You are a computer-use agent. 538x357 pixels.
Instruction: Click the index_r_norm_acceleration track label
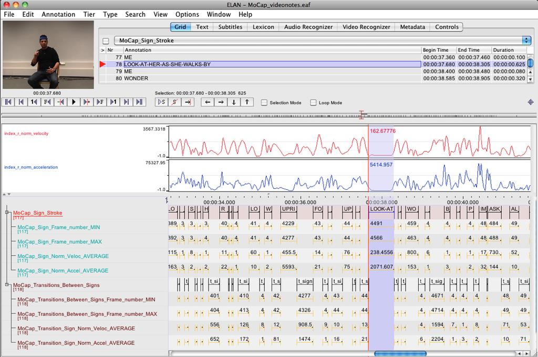click(x=31, y=167)
